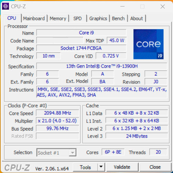Click the Instructions list field
This screenshot has width=173, height=173.
(x=102, y=92)
